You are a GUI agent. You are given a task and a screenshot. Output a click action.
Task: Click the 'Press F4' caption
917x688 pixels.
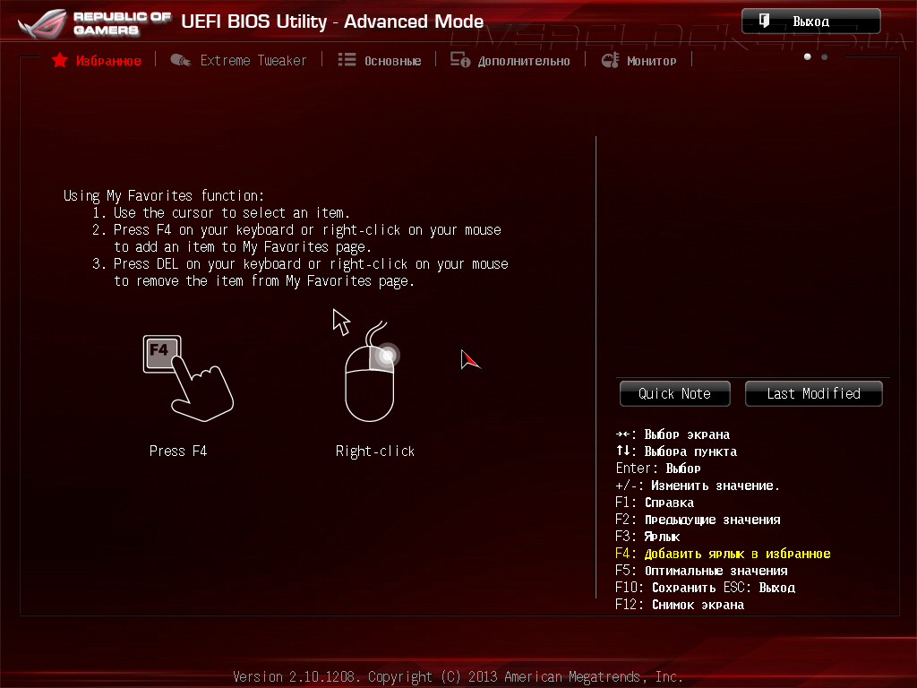[178, 451]
